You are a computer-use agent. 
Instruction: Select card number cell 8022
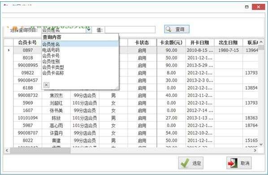[27, 140]
